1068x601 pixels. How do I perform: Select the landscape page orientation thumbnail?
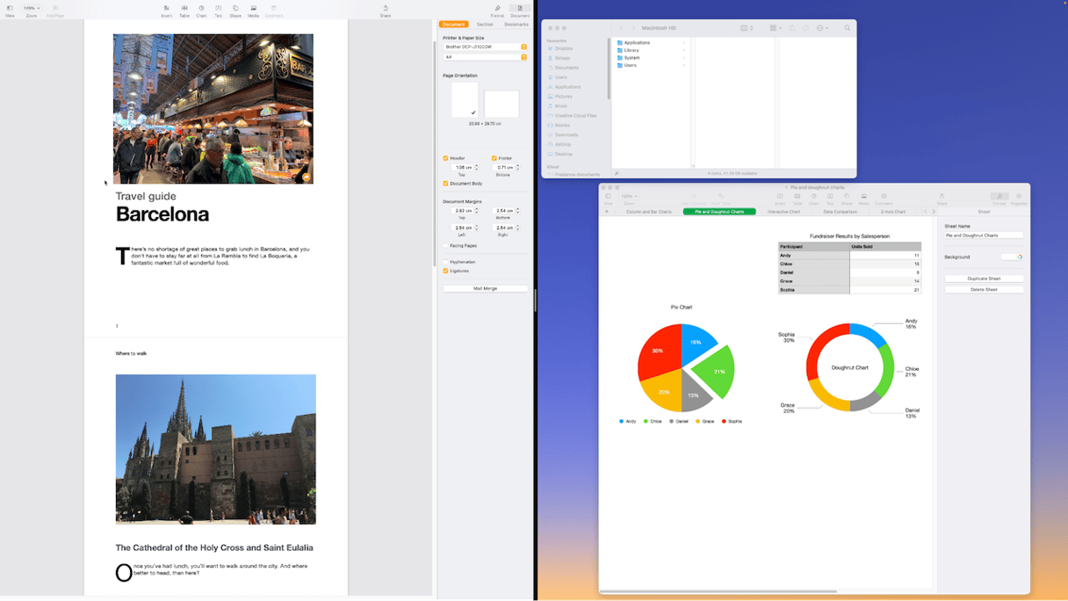pos(502,104)
